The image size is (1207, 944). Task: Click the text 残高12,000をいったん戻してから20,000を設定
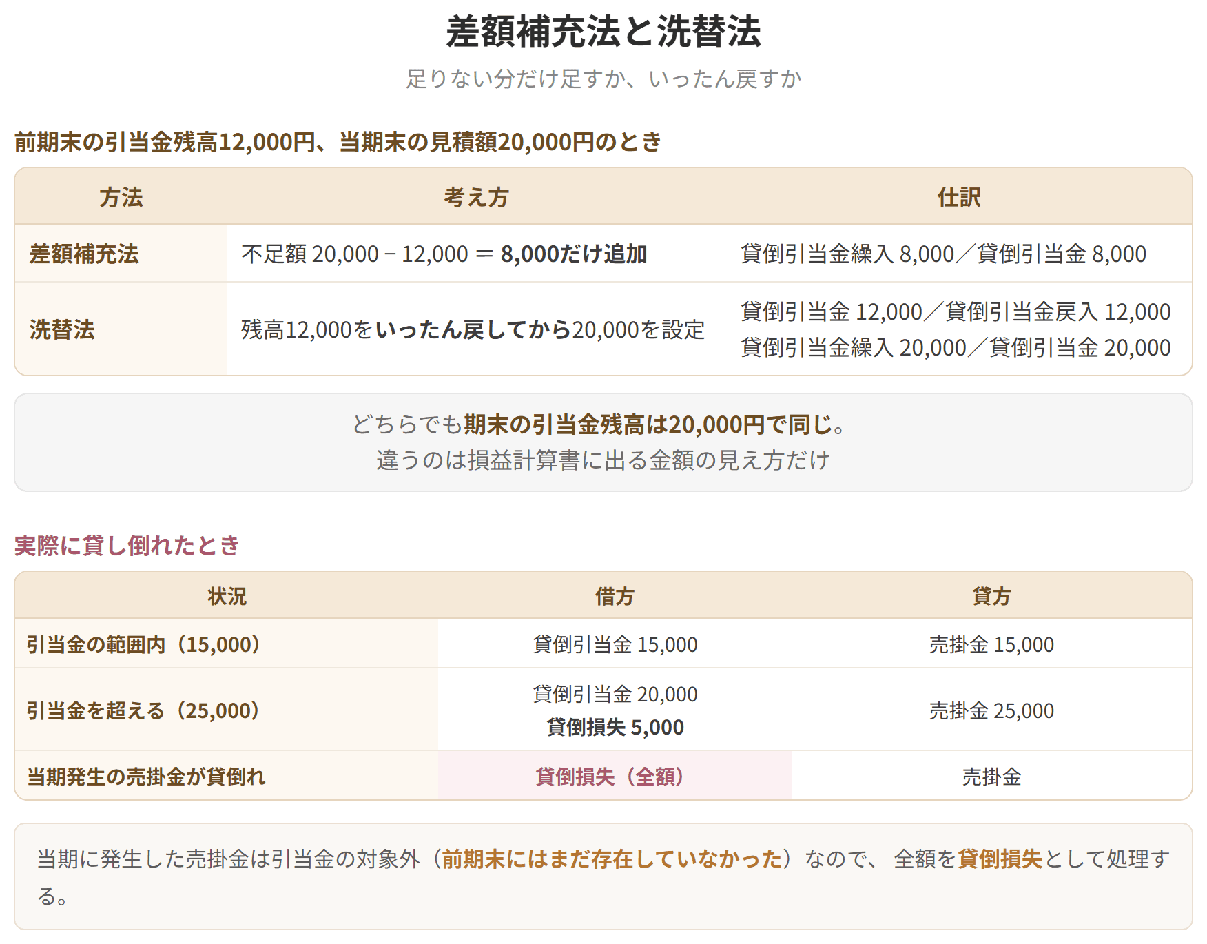tap(473, 329)
